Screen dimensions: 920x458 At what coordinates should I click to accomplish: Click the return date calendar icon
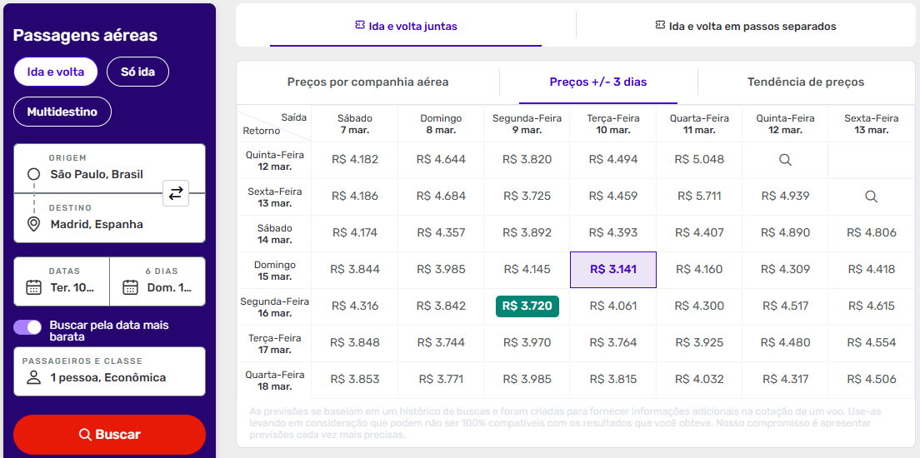(x=130, y=287)
